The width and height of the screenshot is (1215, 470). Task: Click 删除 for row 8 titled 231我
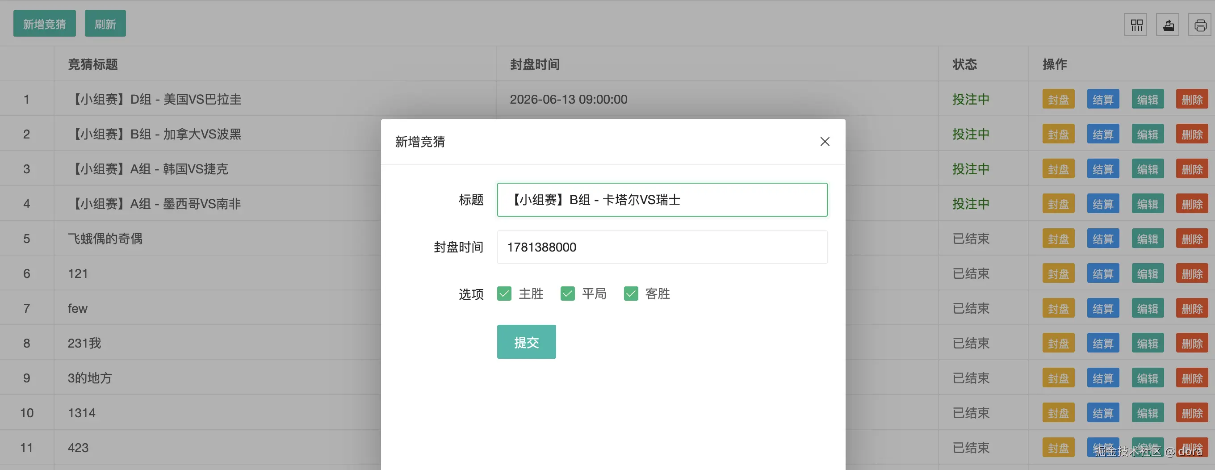click(x=1192, y=343)
